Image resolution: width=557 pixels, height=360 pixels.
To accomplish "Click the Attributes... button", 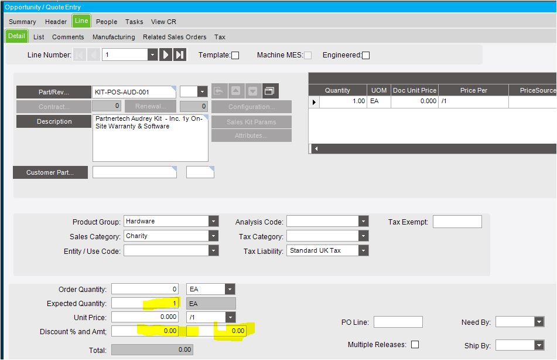I will [251, 135].
